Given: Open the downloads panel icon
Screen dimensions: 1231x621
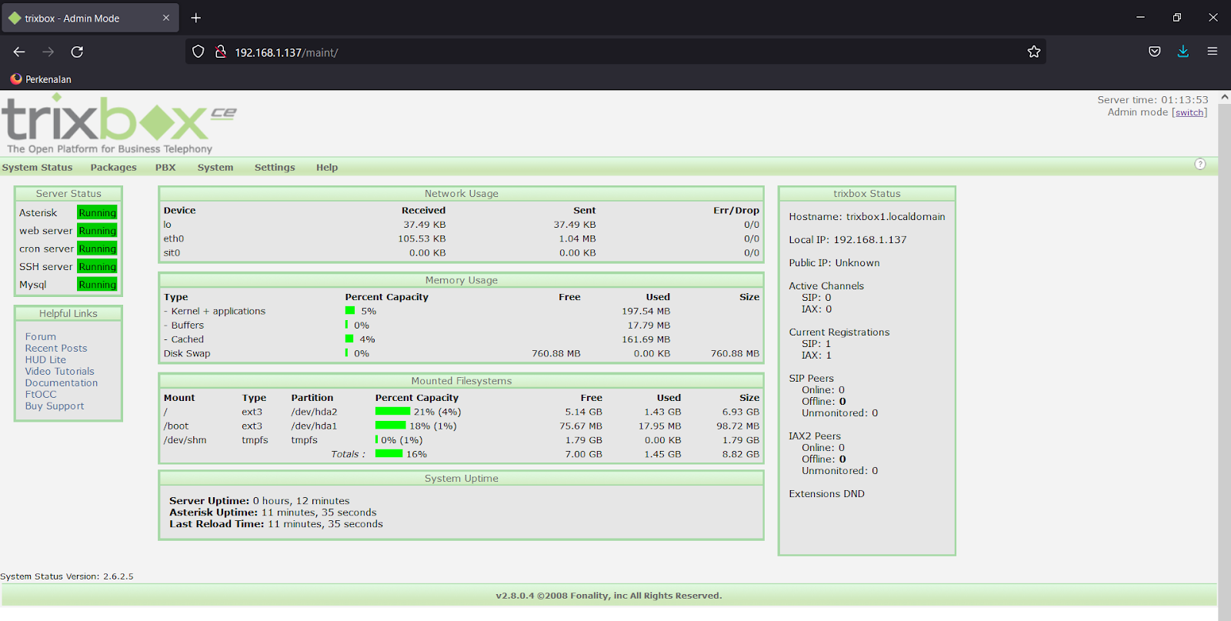Looking at the screenshot, I should pyautogui.click(x=1183, y=52).
